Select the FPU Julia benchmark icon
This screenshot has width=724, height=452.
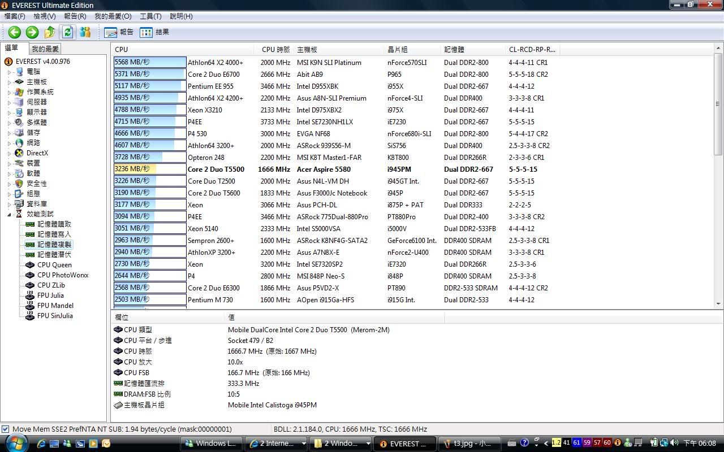coord(31,295)
